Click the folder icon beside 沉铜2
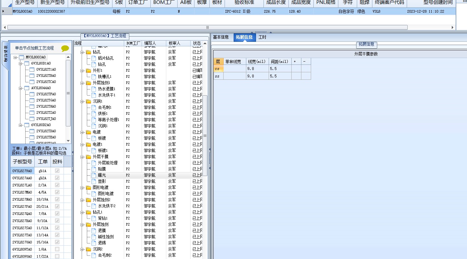The width and height of the screenshot is (467, 259). pyautogui.click(x=88, y=249)
